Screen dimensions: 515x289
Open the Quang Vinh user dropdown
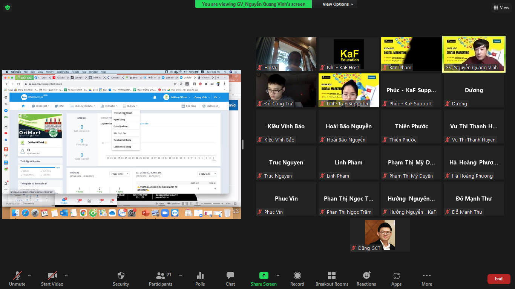point(201,97)
